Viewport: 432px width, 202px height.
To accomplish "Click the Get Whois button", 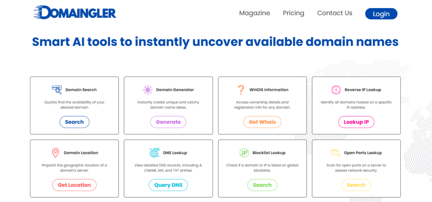I will 262,122.
